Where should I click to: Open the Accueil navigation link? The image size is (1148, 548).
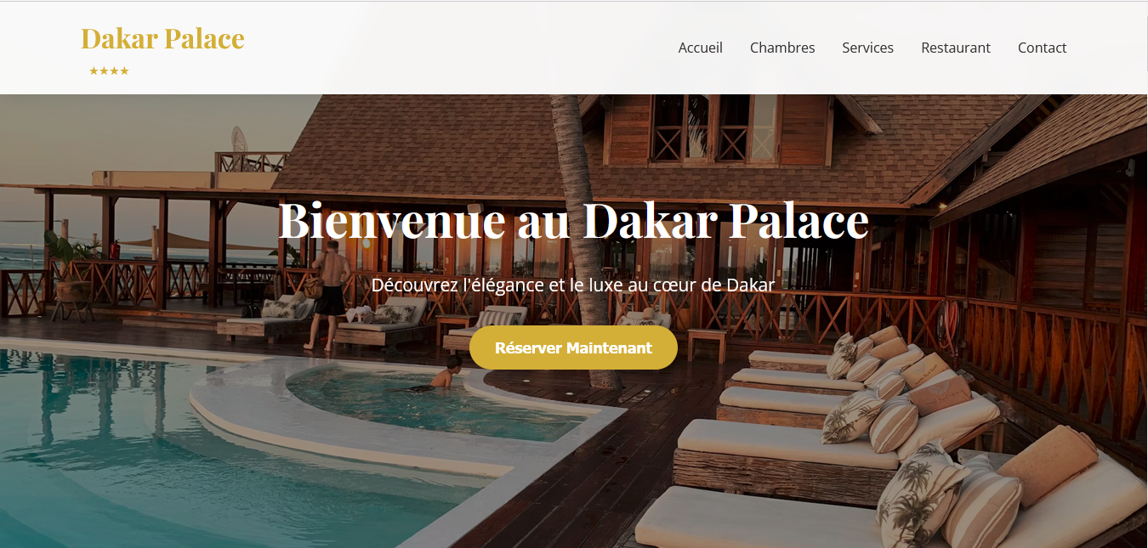tap(701, 48)
